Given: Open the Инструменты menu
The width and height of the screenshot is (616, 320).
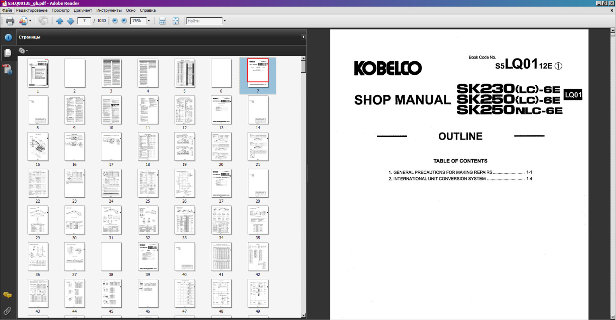Looking at the screenshot, I should [109, 10].
